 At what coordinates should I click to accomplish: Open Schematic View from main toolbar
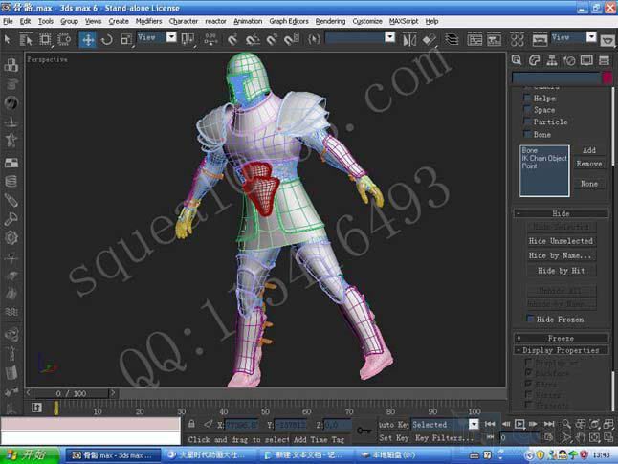495,39
